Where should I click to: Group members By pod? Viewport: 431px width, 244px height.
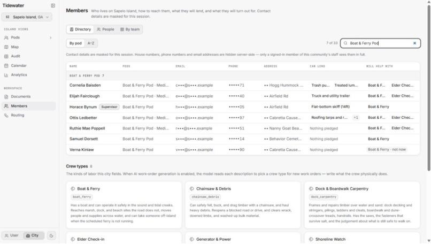coord(75,43)
